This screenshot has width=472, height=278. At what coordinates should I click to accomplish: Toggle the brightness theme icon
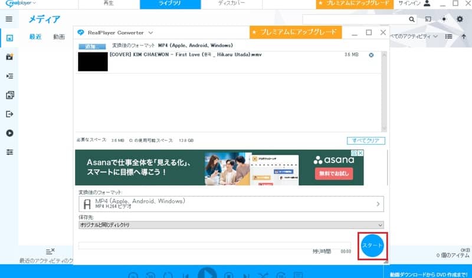tap(444, 19)
